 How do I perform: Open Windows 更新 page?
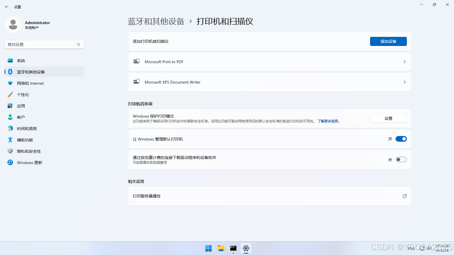44,162
